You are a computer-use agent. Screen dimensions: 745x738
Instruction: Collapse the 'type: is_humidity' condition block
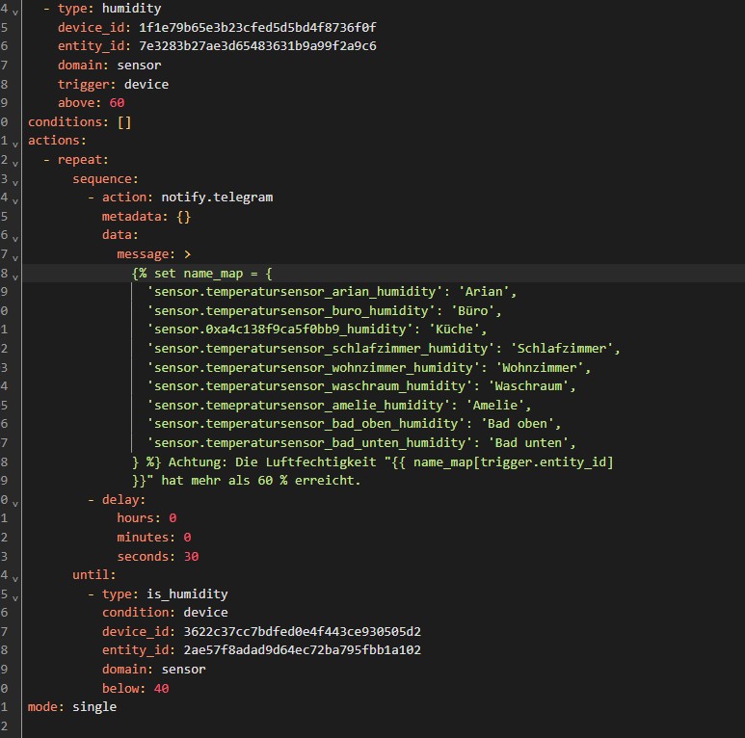(x=14, y=594)
